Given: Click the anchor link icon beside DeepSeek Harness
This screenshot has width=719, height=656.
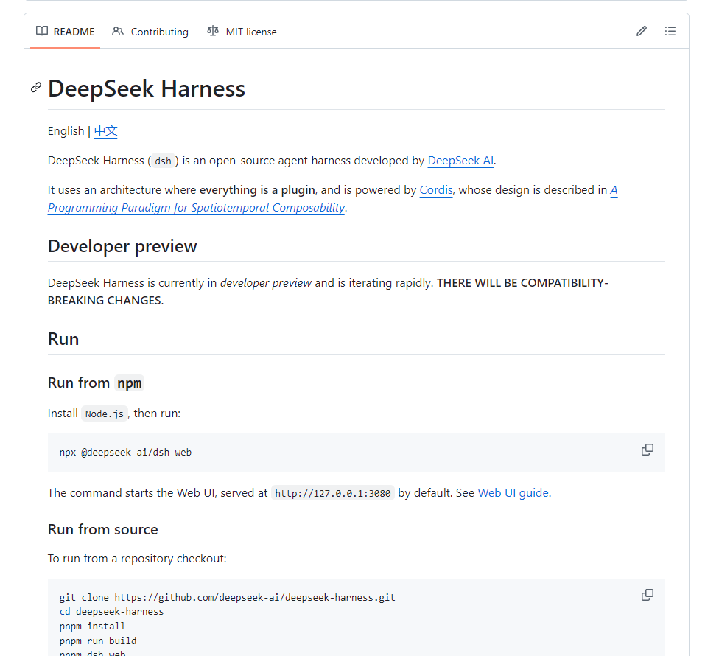Looking at the screenshot, I should click(x=36, y=87).
